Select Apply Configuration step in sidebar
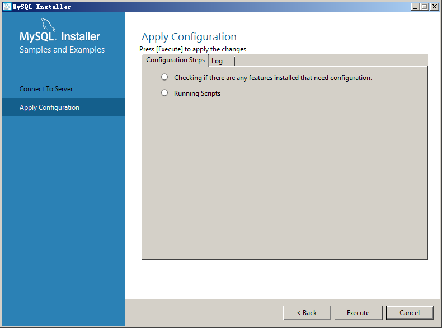The image size is (442, 328). pyautogui.click(x=63, y=107)
